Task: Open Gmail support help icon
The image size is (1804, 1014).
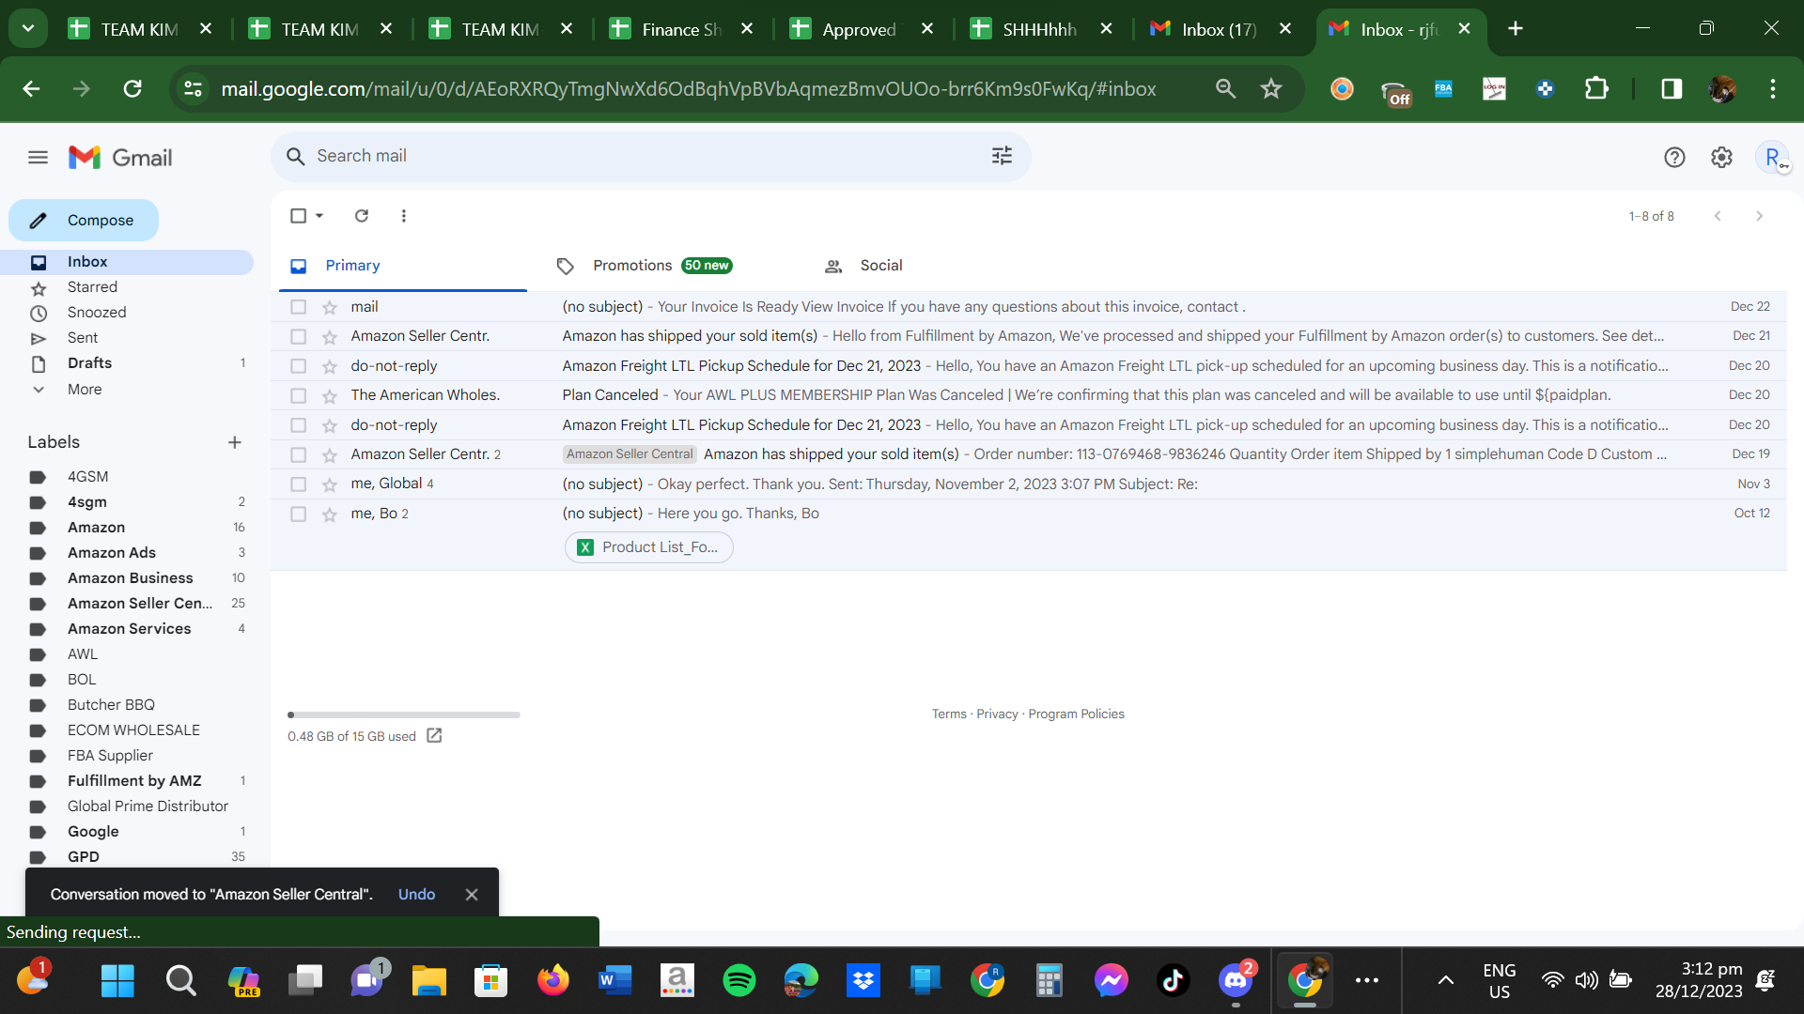Action: (1674, 158)
